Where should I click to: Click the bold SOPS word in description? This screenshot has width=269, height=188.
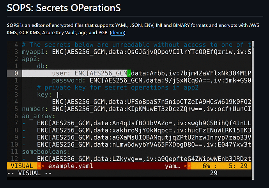click(13, 25)
